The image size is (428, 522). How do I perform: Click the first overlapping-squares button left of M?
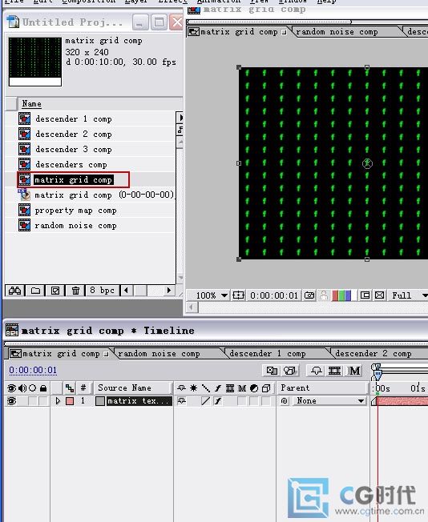click(x=272, y=371)
